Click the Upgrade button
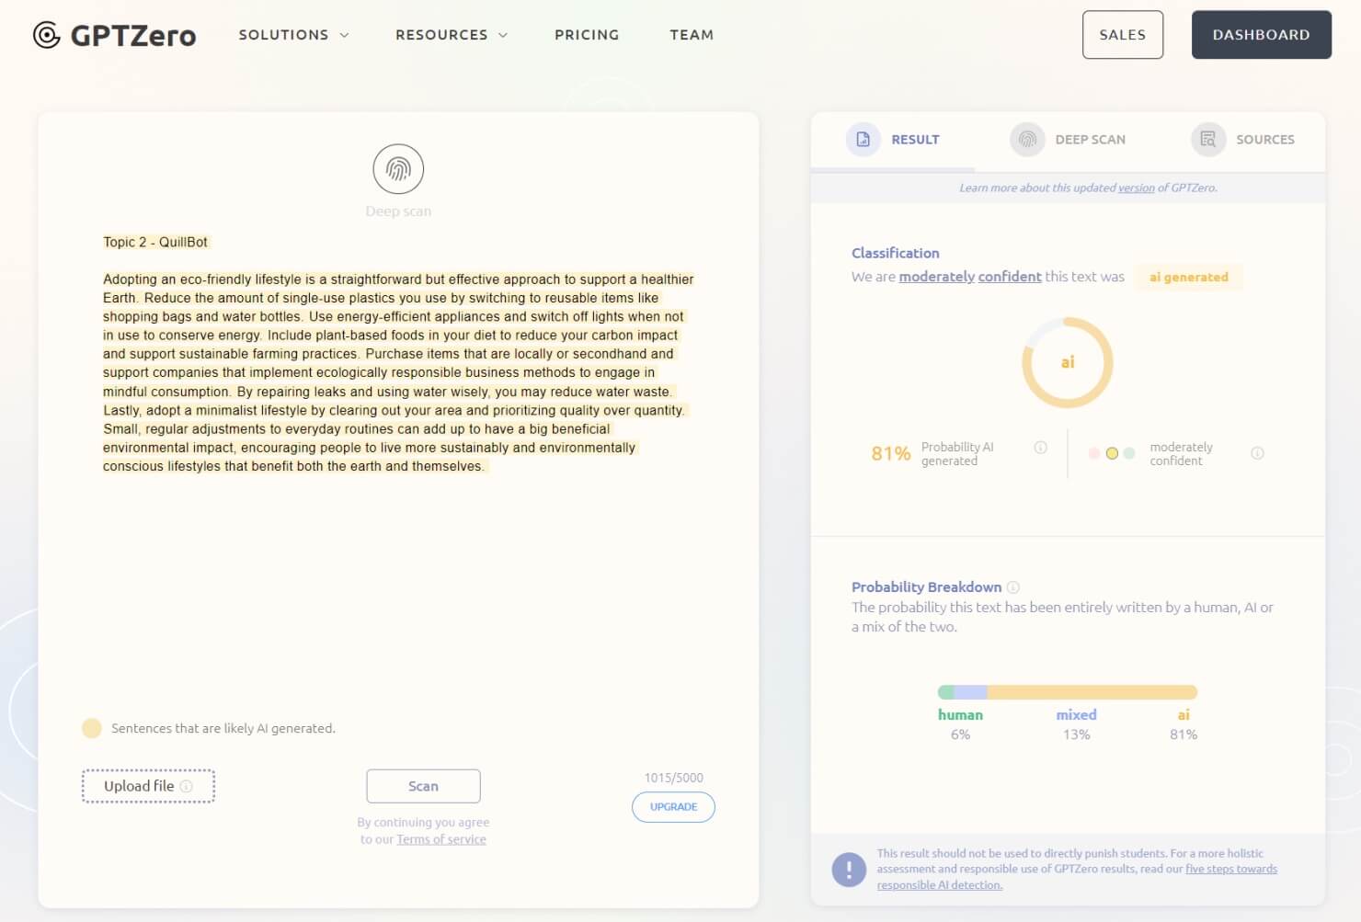Viewport: 1361px width, 922px height. click(673, 807)
